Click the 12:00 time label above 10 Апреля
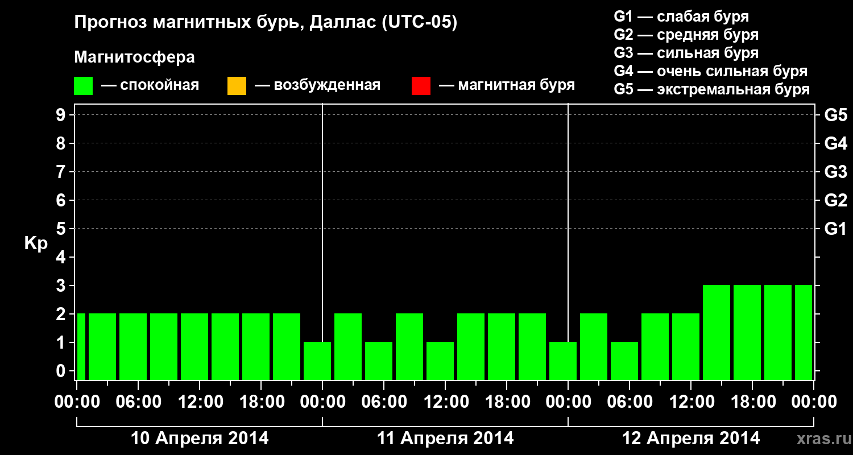The height and width of the screenshot is (455, 853). (200, 402)
